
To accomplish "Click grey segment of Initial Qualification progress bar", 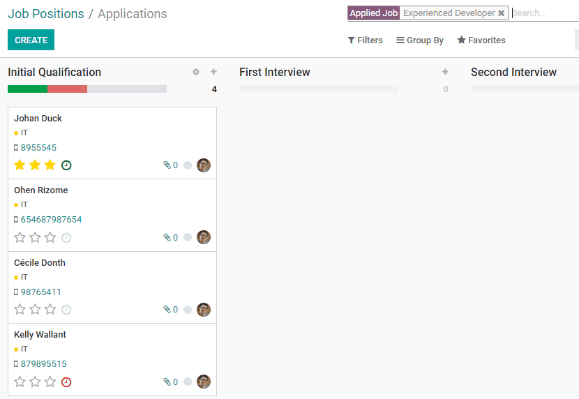I will pyautogui.click(x=127, y=89).
